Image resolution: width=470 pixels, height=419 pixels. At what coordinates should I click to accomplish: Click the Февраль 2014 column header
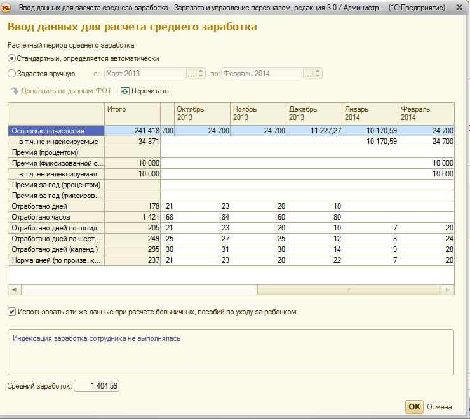tap(426, 114)
